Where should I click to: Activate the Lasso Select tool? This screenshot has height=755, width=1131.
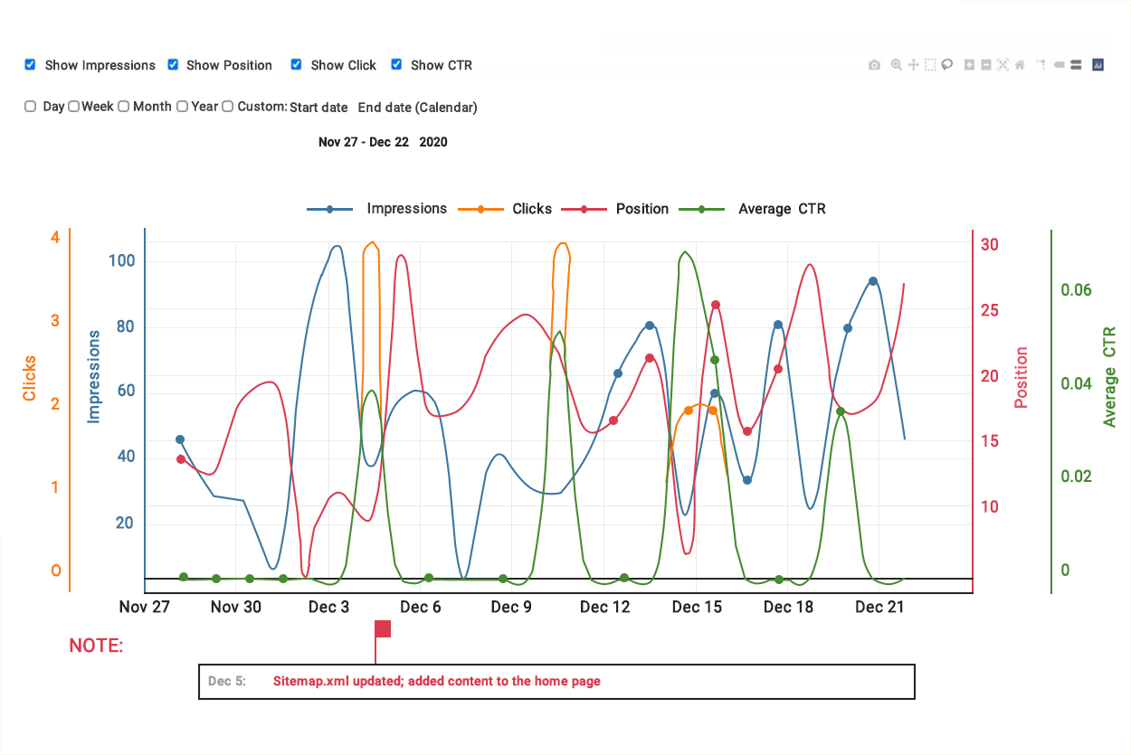coord(947,65)
